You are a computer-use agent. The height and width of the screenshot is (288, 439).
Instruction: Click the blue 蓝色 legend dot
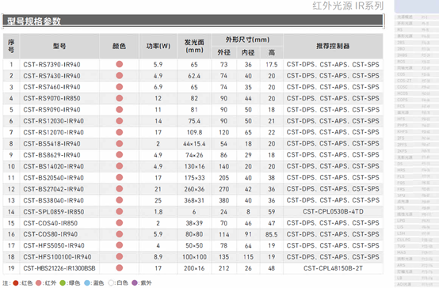87,283
